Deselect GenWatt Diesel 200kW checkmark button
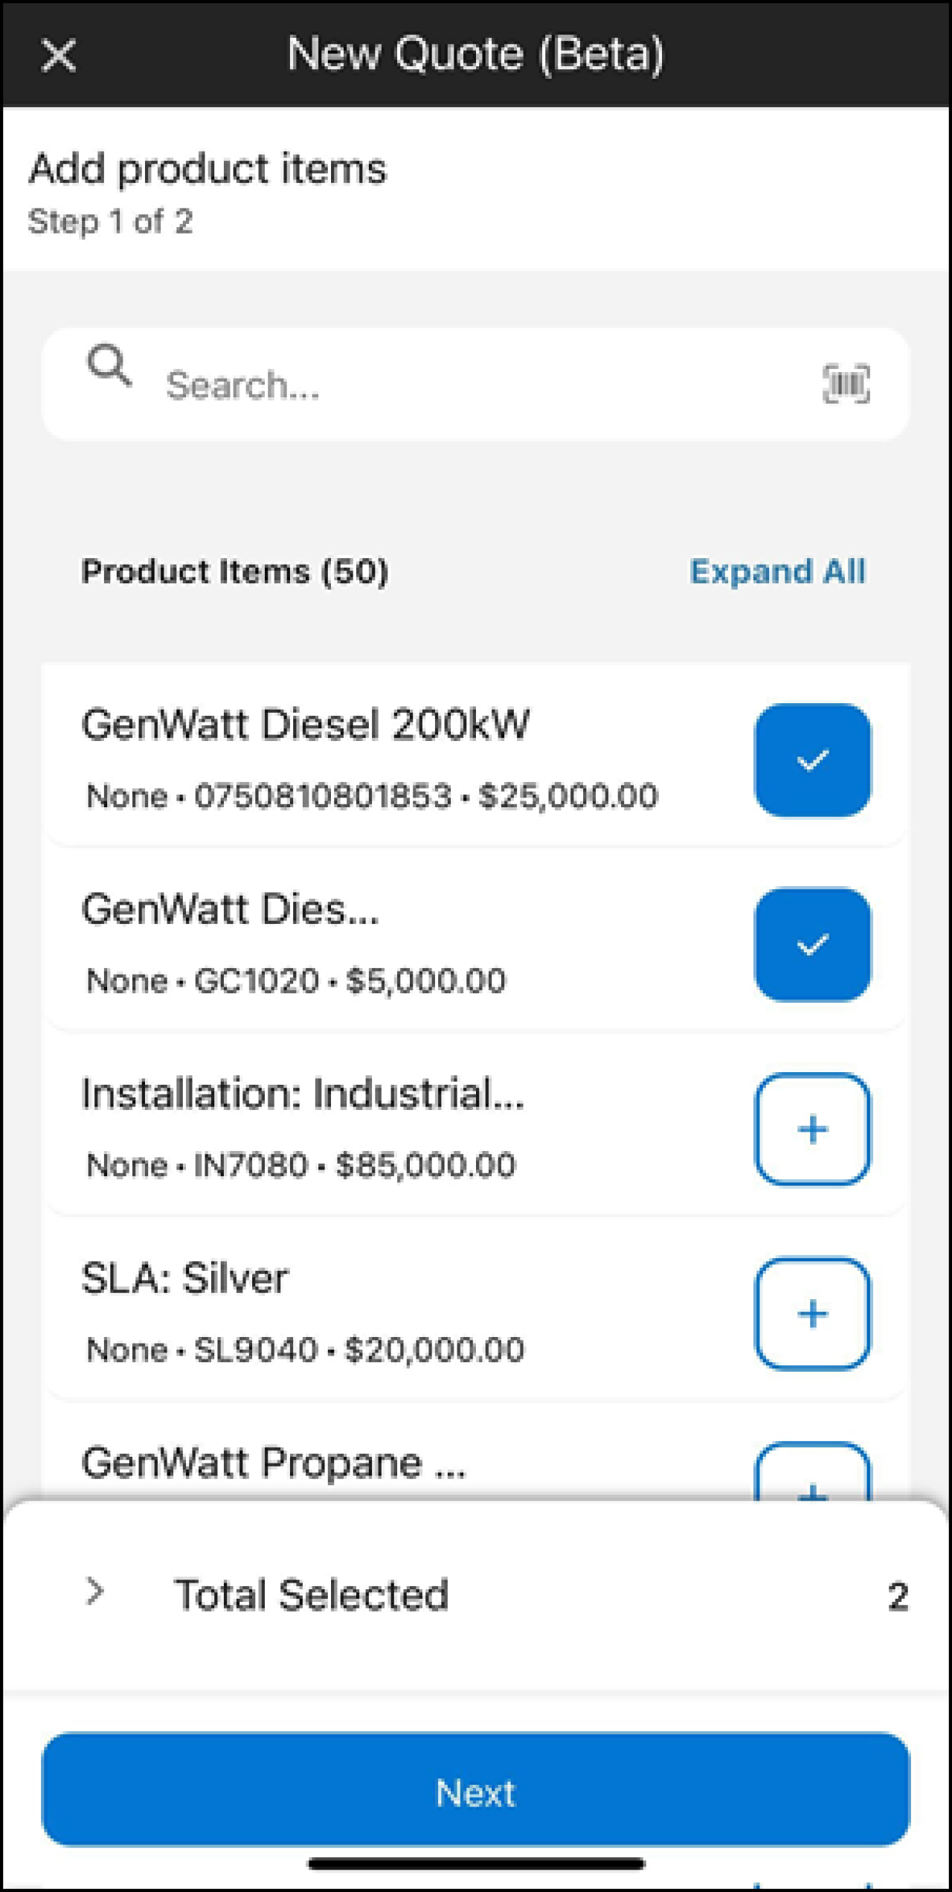The height and width of the screenshot is (1892, 952). pos(812,760)
